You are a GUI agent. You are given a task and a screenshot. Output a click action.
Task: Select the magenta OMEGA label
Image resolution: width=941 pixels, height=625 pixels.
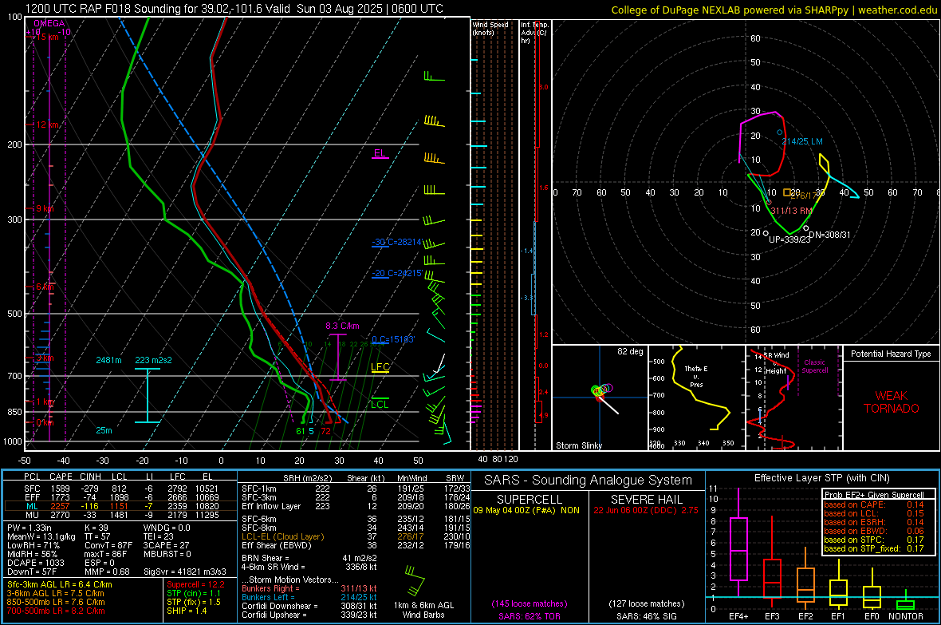[49, 23]
